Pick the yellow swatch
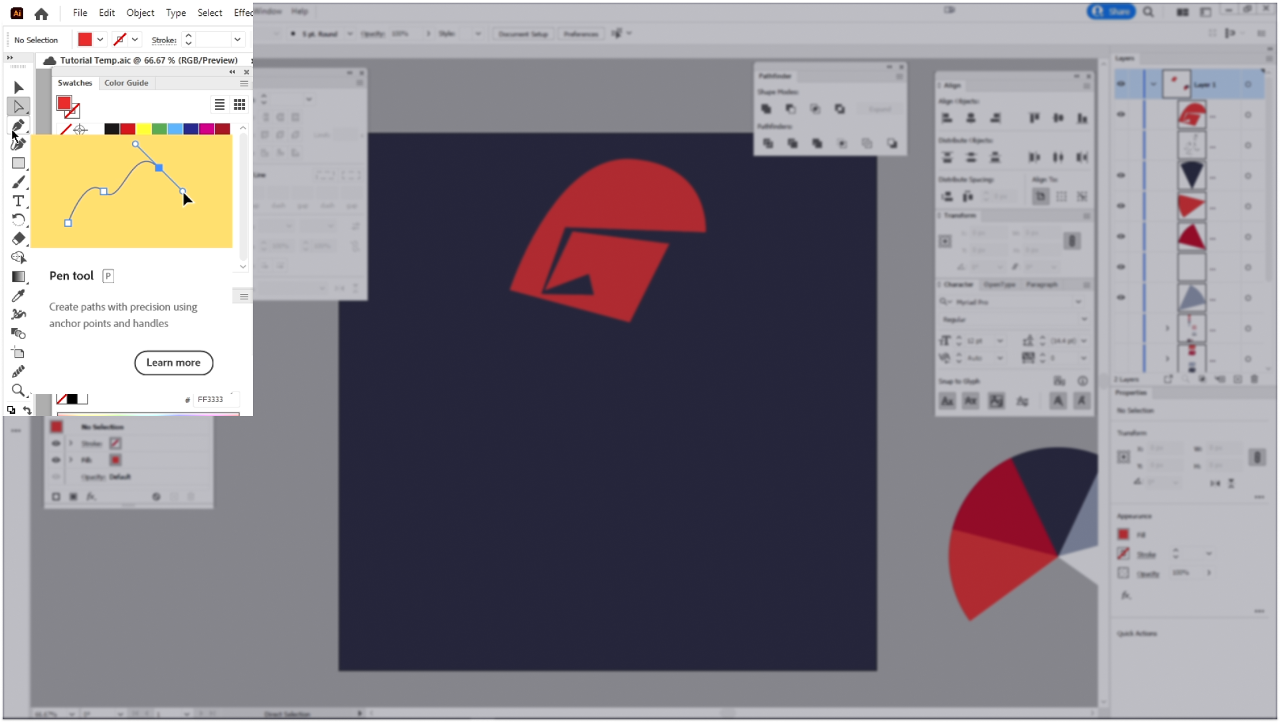1280x722 pixels. click(143, 129)
